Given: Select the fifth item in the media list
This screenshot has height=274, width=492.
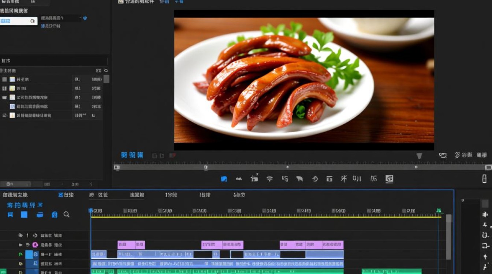Looking at the screenshot, I should pyautogui.click(x=51, y=115).
